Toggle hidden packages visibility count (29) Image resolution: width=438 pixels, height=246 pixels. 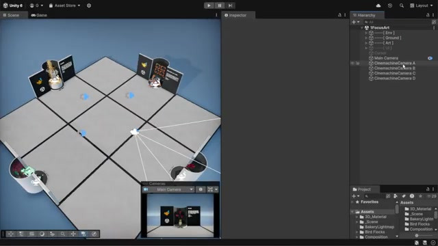click(432, 196)
